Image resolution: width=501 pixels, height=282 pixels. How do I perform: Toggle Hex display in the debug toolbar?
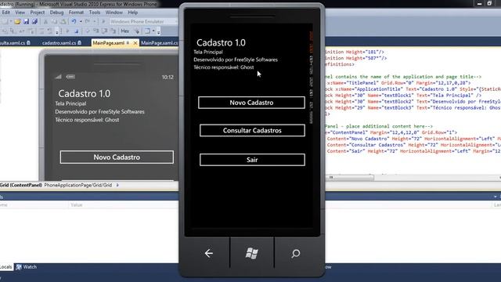point(125,31)
